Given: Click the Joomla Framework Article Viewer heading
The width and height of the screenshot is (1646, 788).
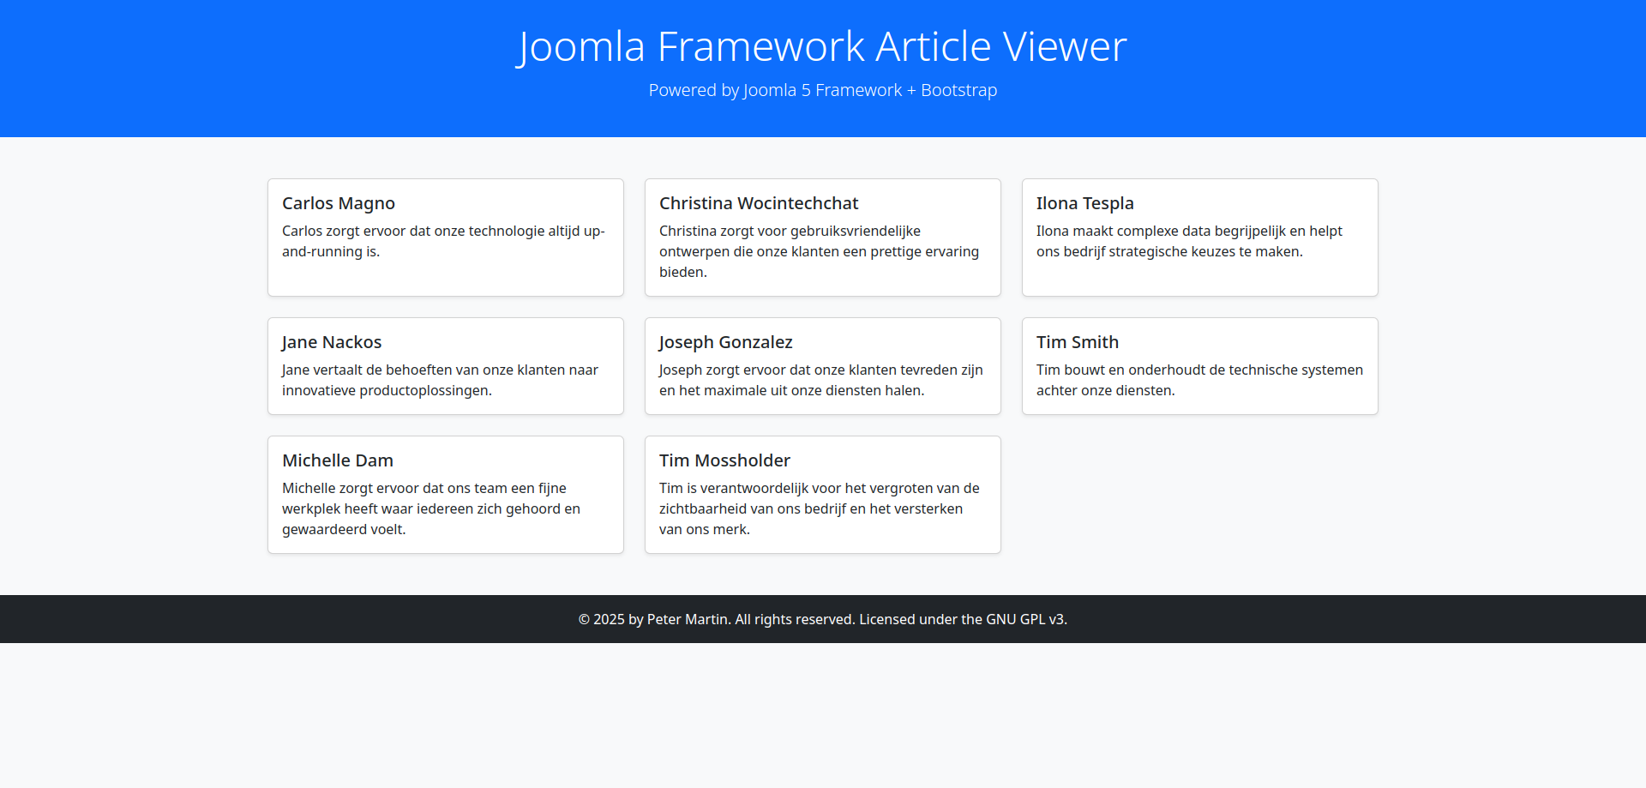Looking at the screenshot, I should tap(822, 46).
